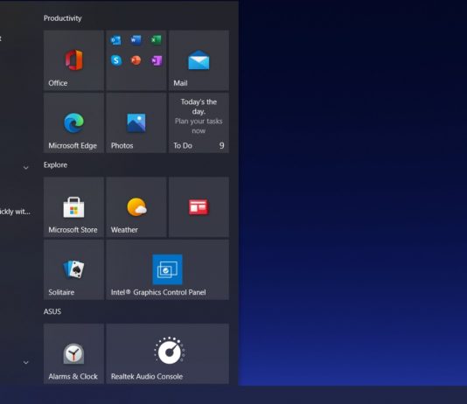Select the Productivity group header
Image resolution: width=467 pixels, height=404 pixels.
point(63,18)
